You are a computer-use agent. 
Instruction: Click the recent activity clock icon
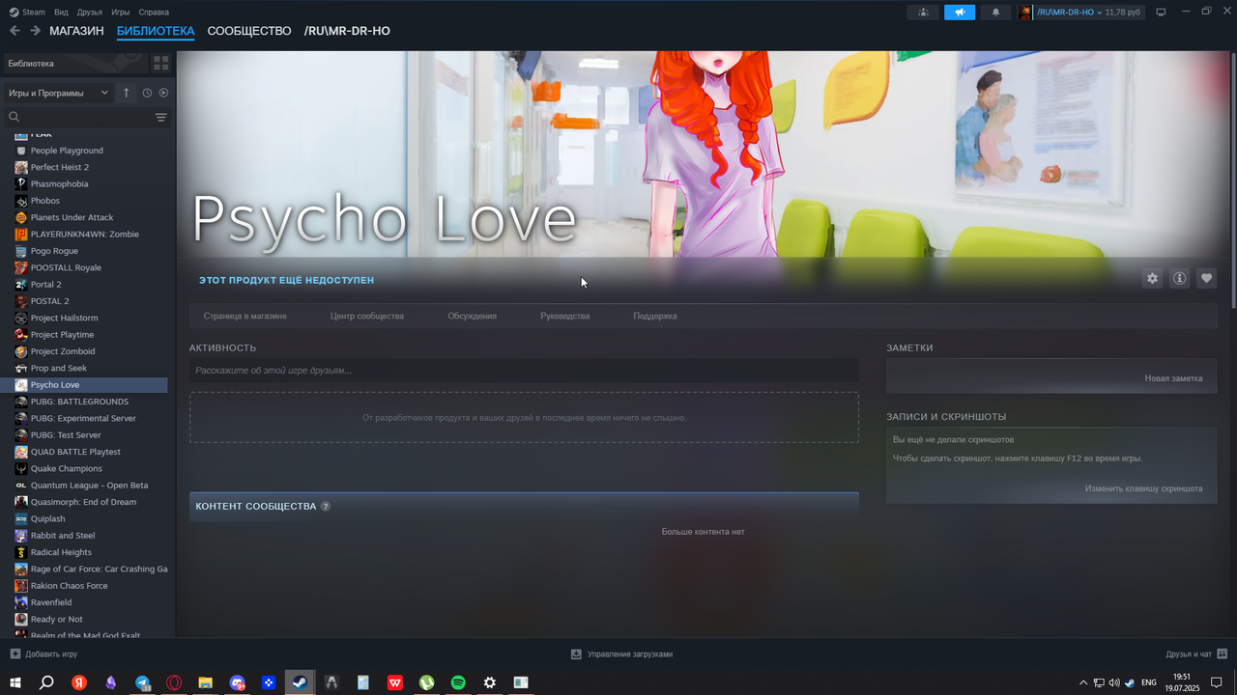(x=147, y=93)
